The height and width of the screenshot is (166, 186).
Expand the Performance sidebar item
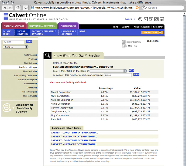tap(30, 55)
